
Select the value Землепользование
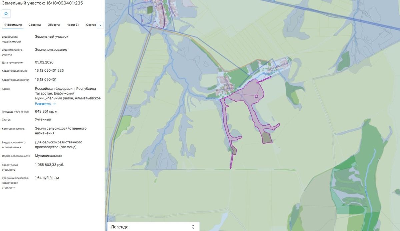pyautogui.click(x=51, y=50)
